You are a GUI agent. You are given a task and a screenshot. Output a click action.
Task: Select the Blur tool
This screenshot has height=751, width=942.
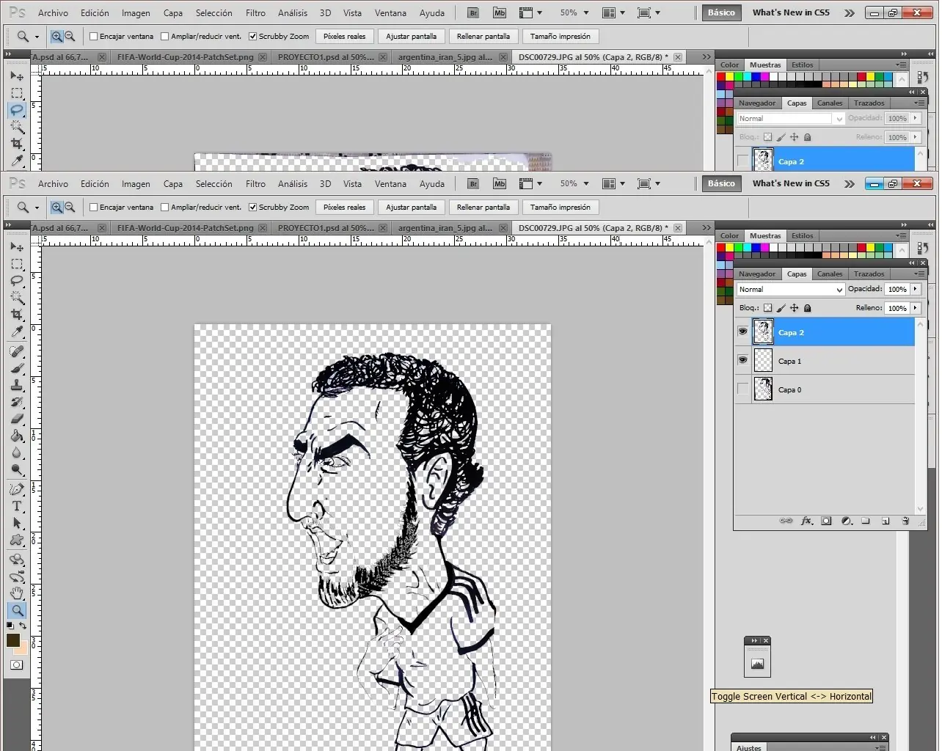[17, 453]
